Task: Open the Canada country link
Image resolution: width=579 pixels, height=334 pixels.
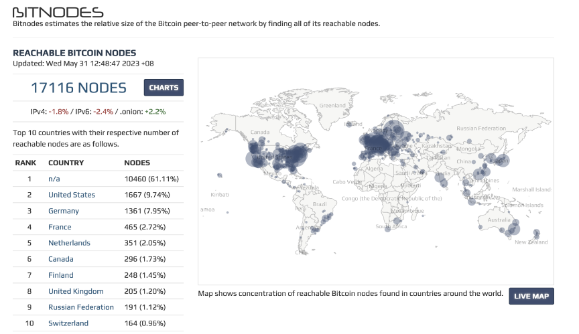Action: [x=61, y=259]
